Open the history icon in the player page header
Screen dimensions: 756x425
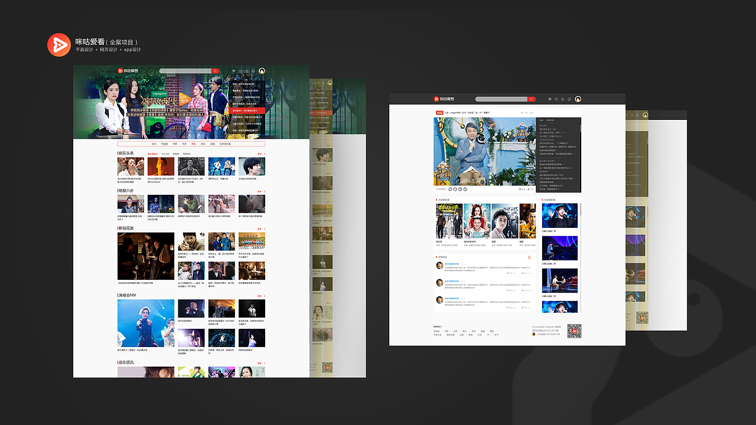tap(556, 99)
